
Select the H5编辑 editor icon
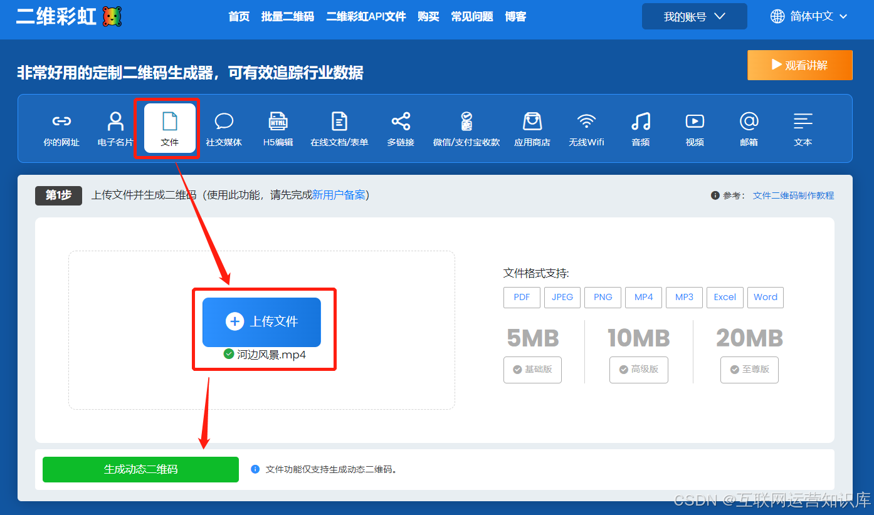278,121
